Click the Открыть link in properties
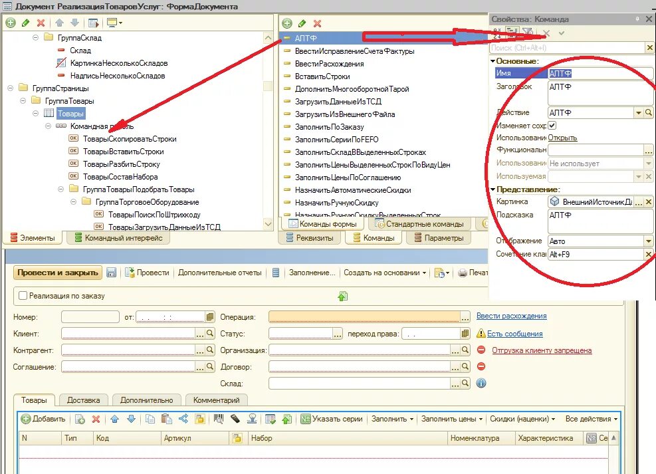The image size is (656, 474). [562, 138]
